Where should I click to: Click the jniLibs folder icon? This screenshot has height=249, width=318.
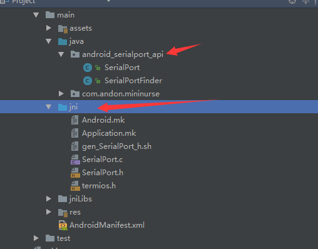tap(63, 199)
